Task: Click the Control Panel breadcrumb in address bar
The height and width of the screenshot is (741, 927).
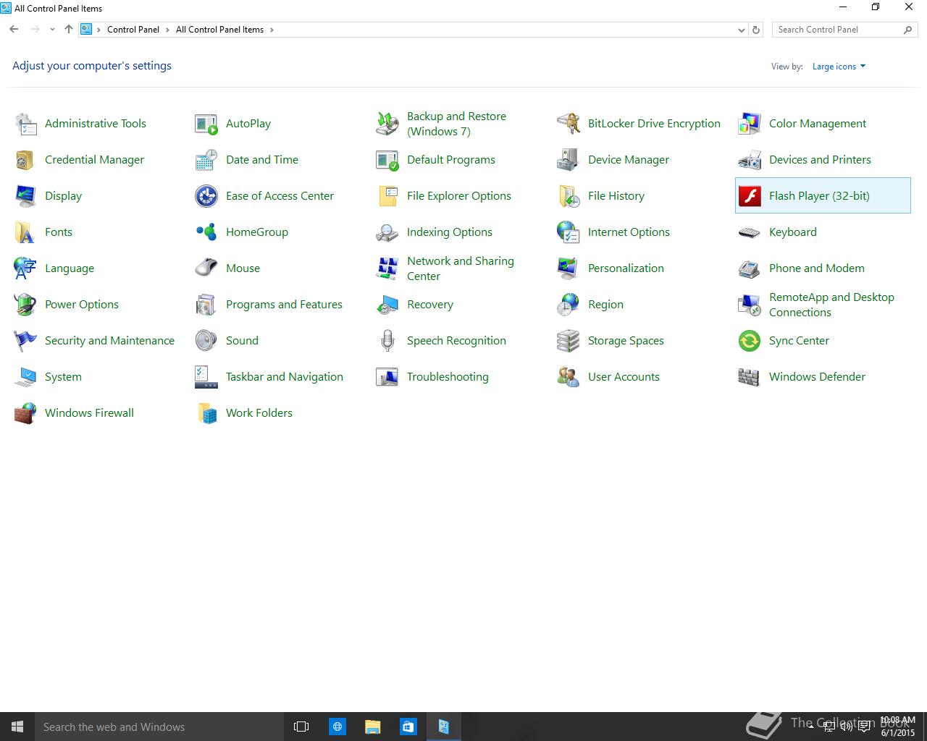Action: point(133,30)
